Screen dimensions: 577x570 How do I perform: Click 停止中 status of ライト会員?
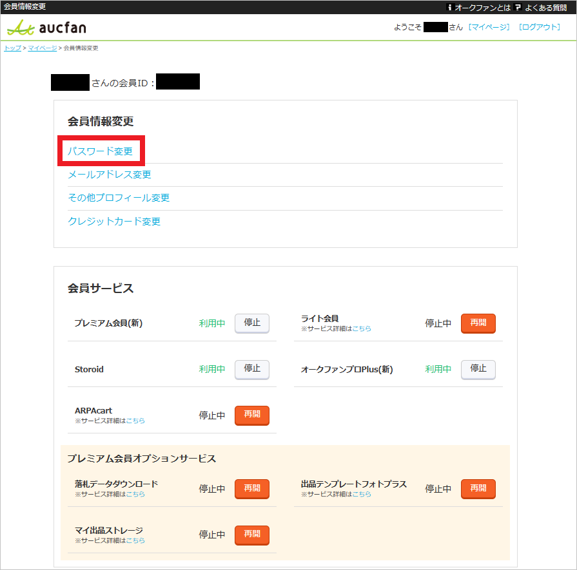pos(438,323)
